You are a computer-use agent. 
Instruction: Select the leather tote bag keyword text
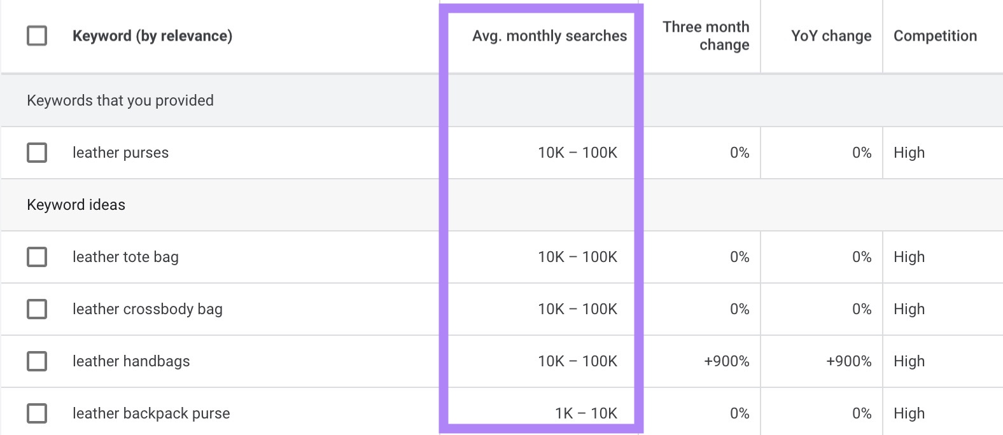(125, 257)
